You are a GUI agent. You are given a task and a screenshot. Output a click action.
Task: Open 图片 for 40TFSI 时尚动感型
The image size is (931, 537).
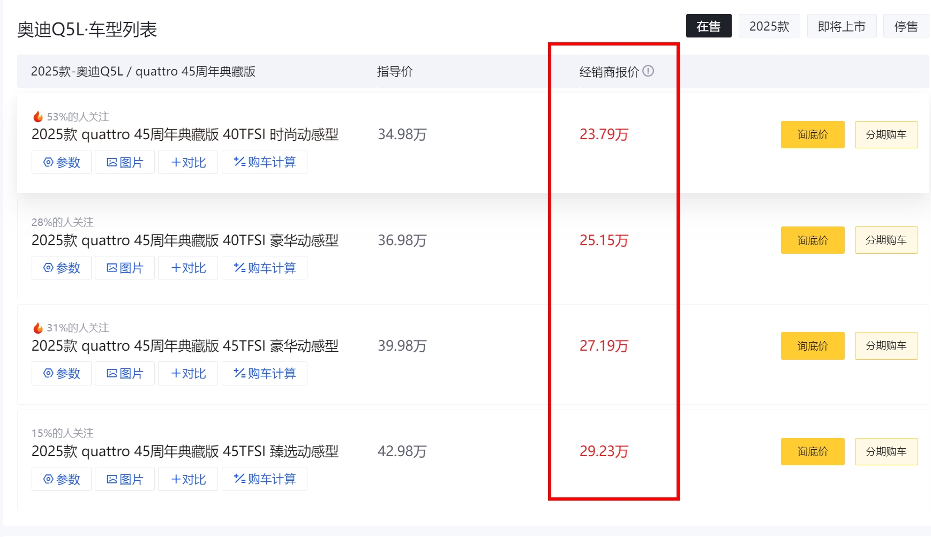(x=125, y=162)
